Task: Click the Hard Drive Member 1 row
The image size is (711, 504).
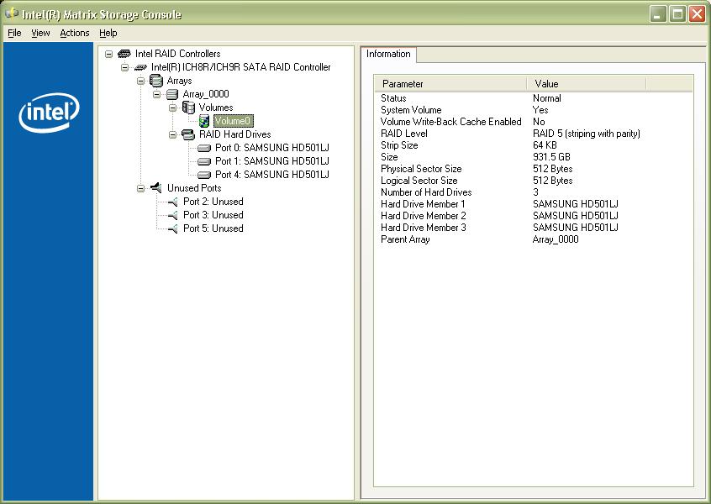Action: tap(533, 204)
